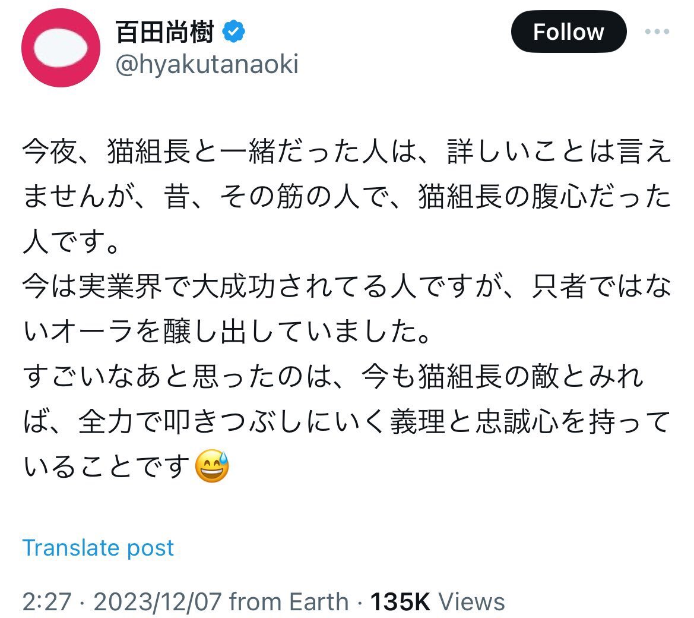Open the 135K view count
This screenshot has height=618, width=694.
coord(400,601)
